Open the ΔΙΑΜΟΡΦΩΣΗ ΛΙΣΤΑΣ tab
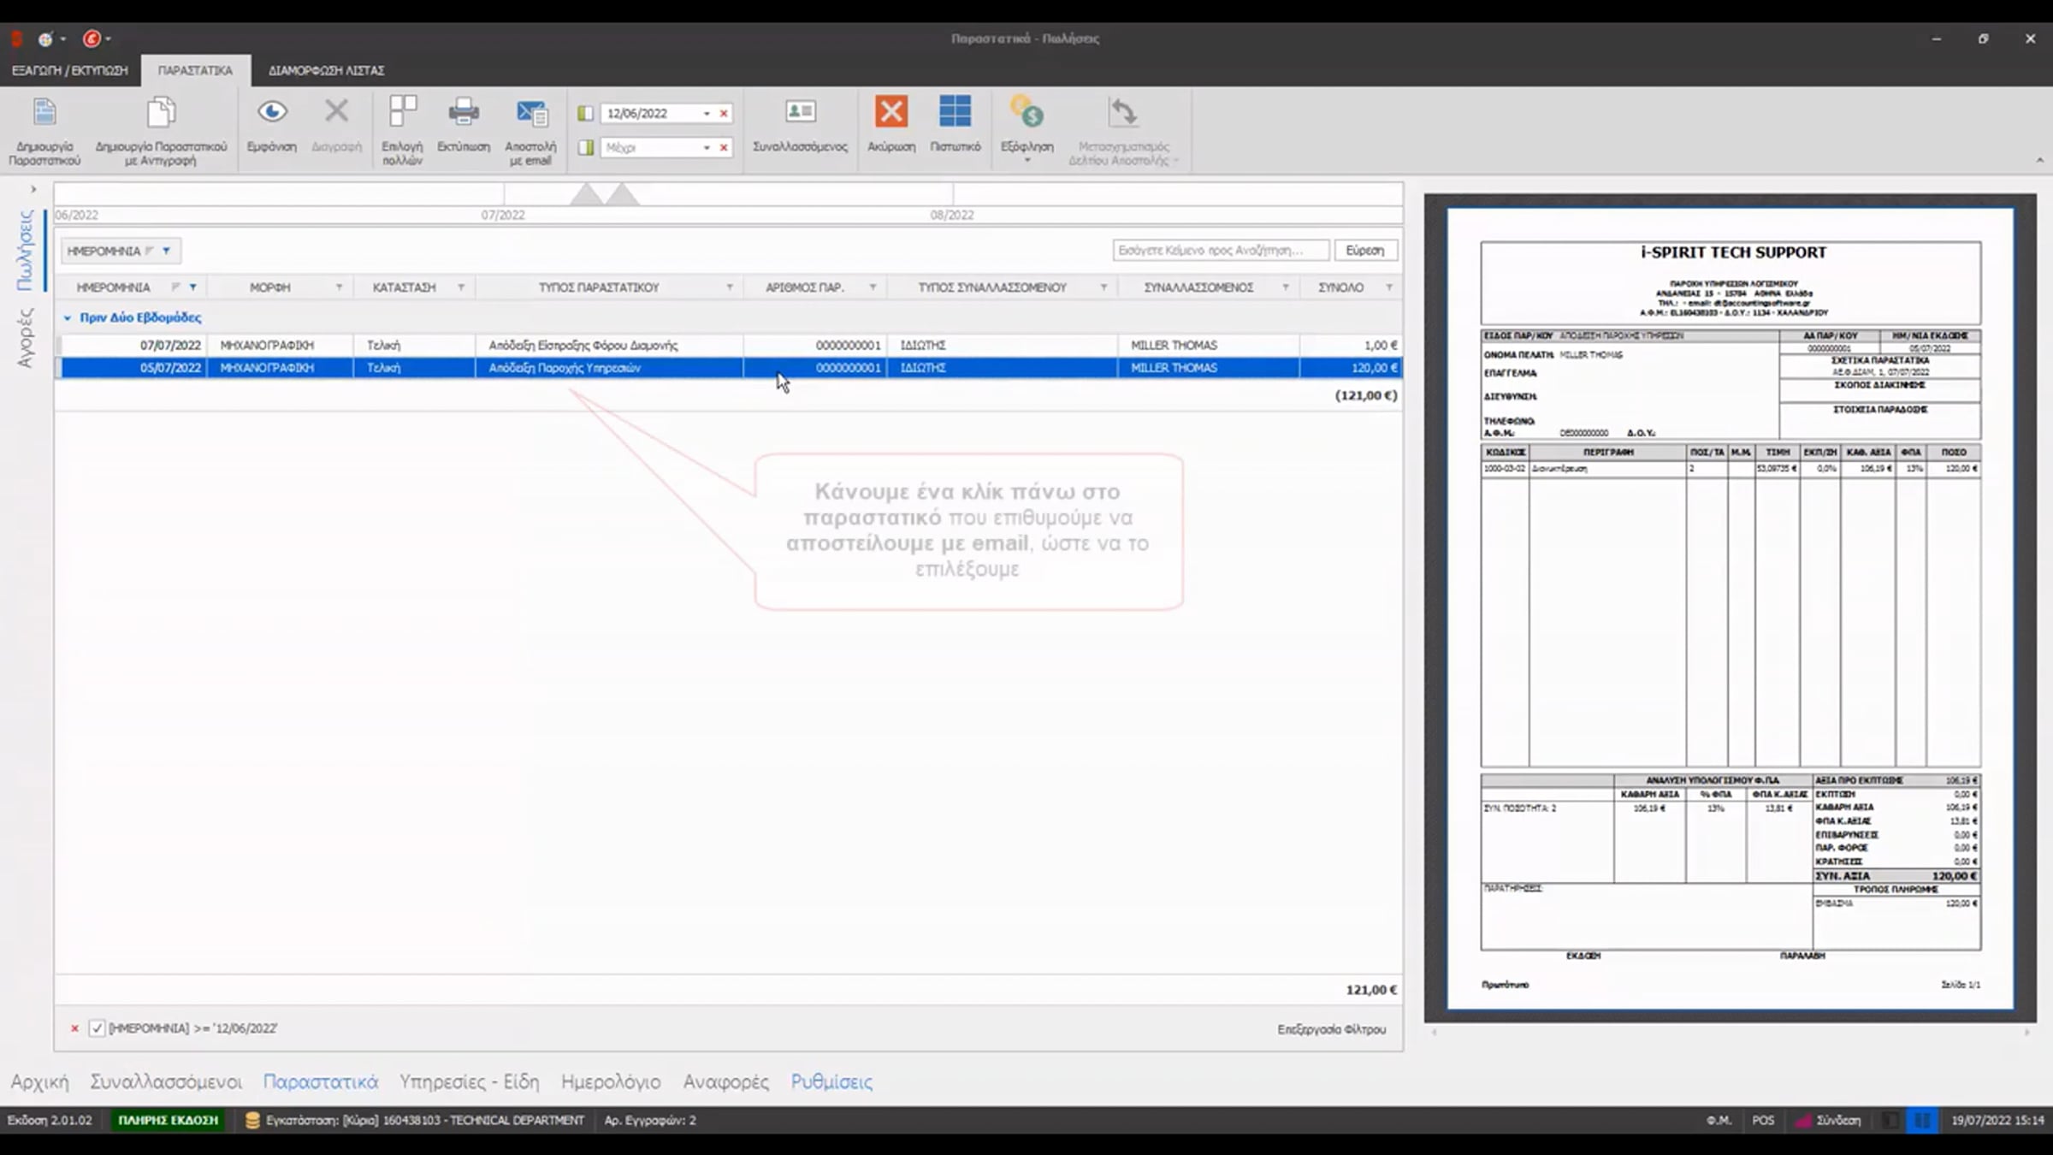Screen dimensions: 2053x1155 [x=327, y=70]
